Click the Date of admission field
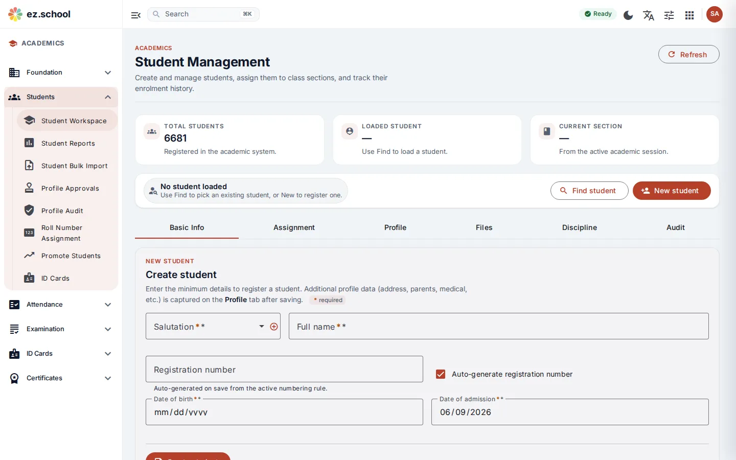The width and height of the screenshot is (736, 460). click(x=570, y=412)
